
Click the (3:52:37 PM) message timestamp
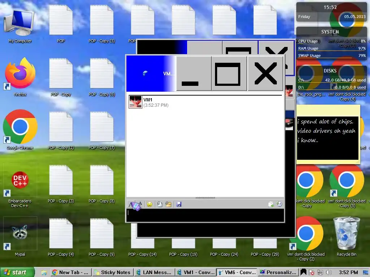(156, 105)
